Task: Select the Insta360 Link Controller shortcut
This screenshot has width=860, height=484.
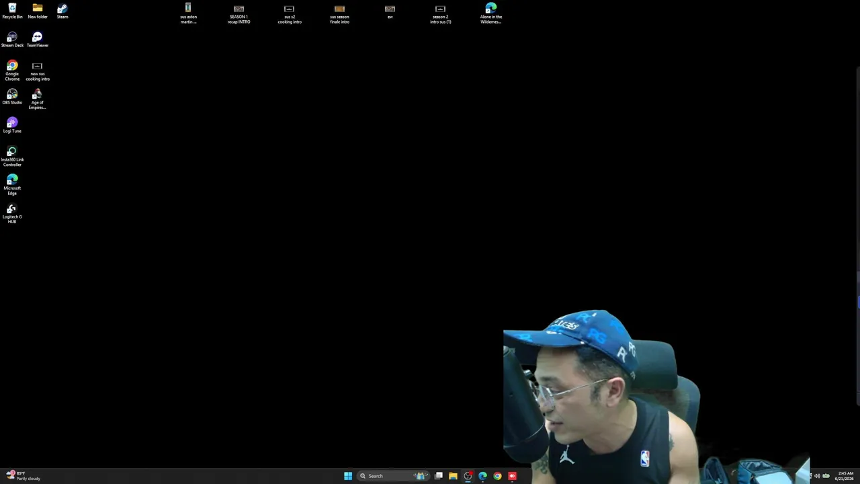Action: point(12,157)
